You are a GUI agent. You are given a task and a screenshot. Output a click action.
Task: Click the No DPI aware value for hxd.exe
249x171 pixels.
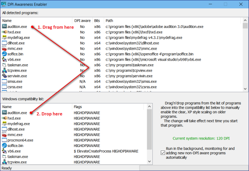82,32
